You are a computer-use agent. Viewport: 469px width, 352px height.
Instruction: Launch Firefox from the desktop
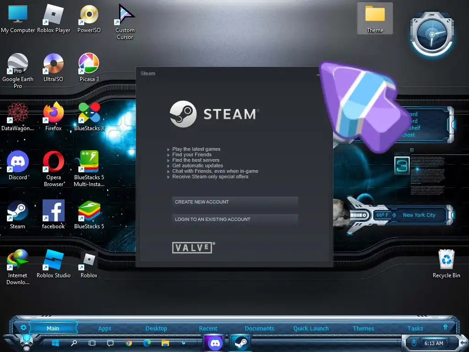(53, 117)
